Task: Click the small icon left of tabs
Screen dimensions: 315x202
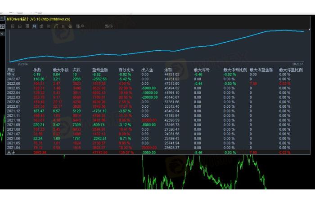Action: pyautogui.click(x=2, y=26)
